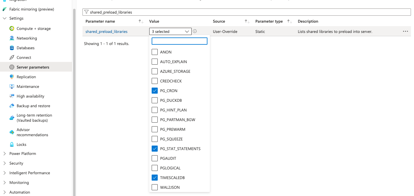The height and width of the screenshot is (196, 414).
Task: Open the shared_preload_libraries parameter link
Action: click(x=106, y=31)
